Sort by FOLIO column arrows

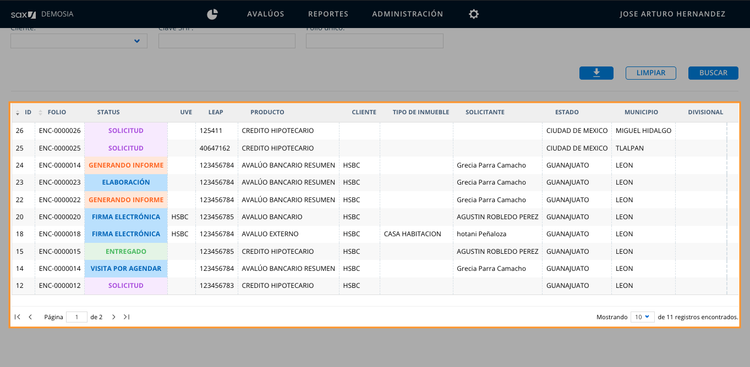40,113
